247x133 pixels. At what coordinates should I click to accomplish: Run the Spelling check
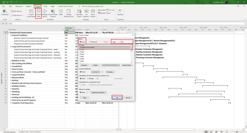(120, 12)
